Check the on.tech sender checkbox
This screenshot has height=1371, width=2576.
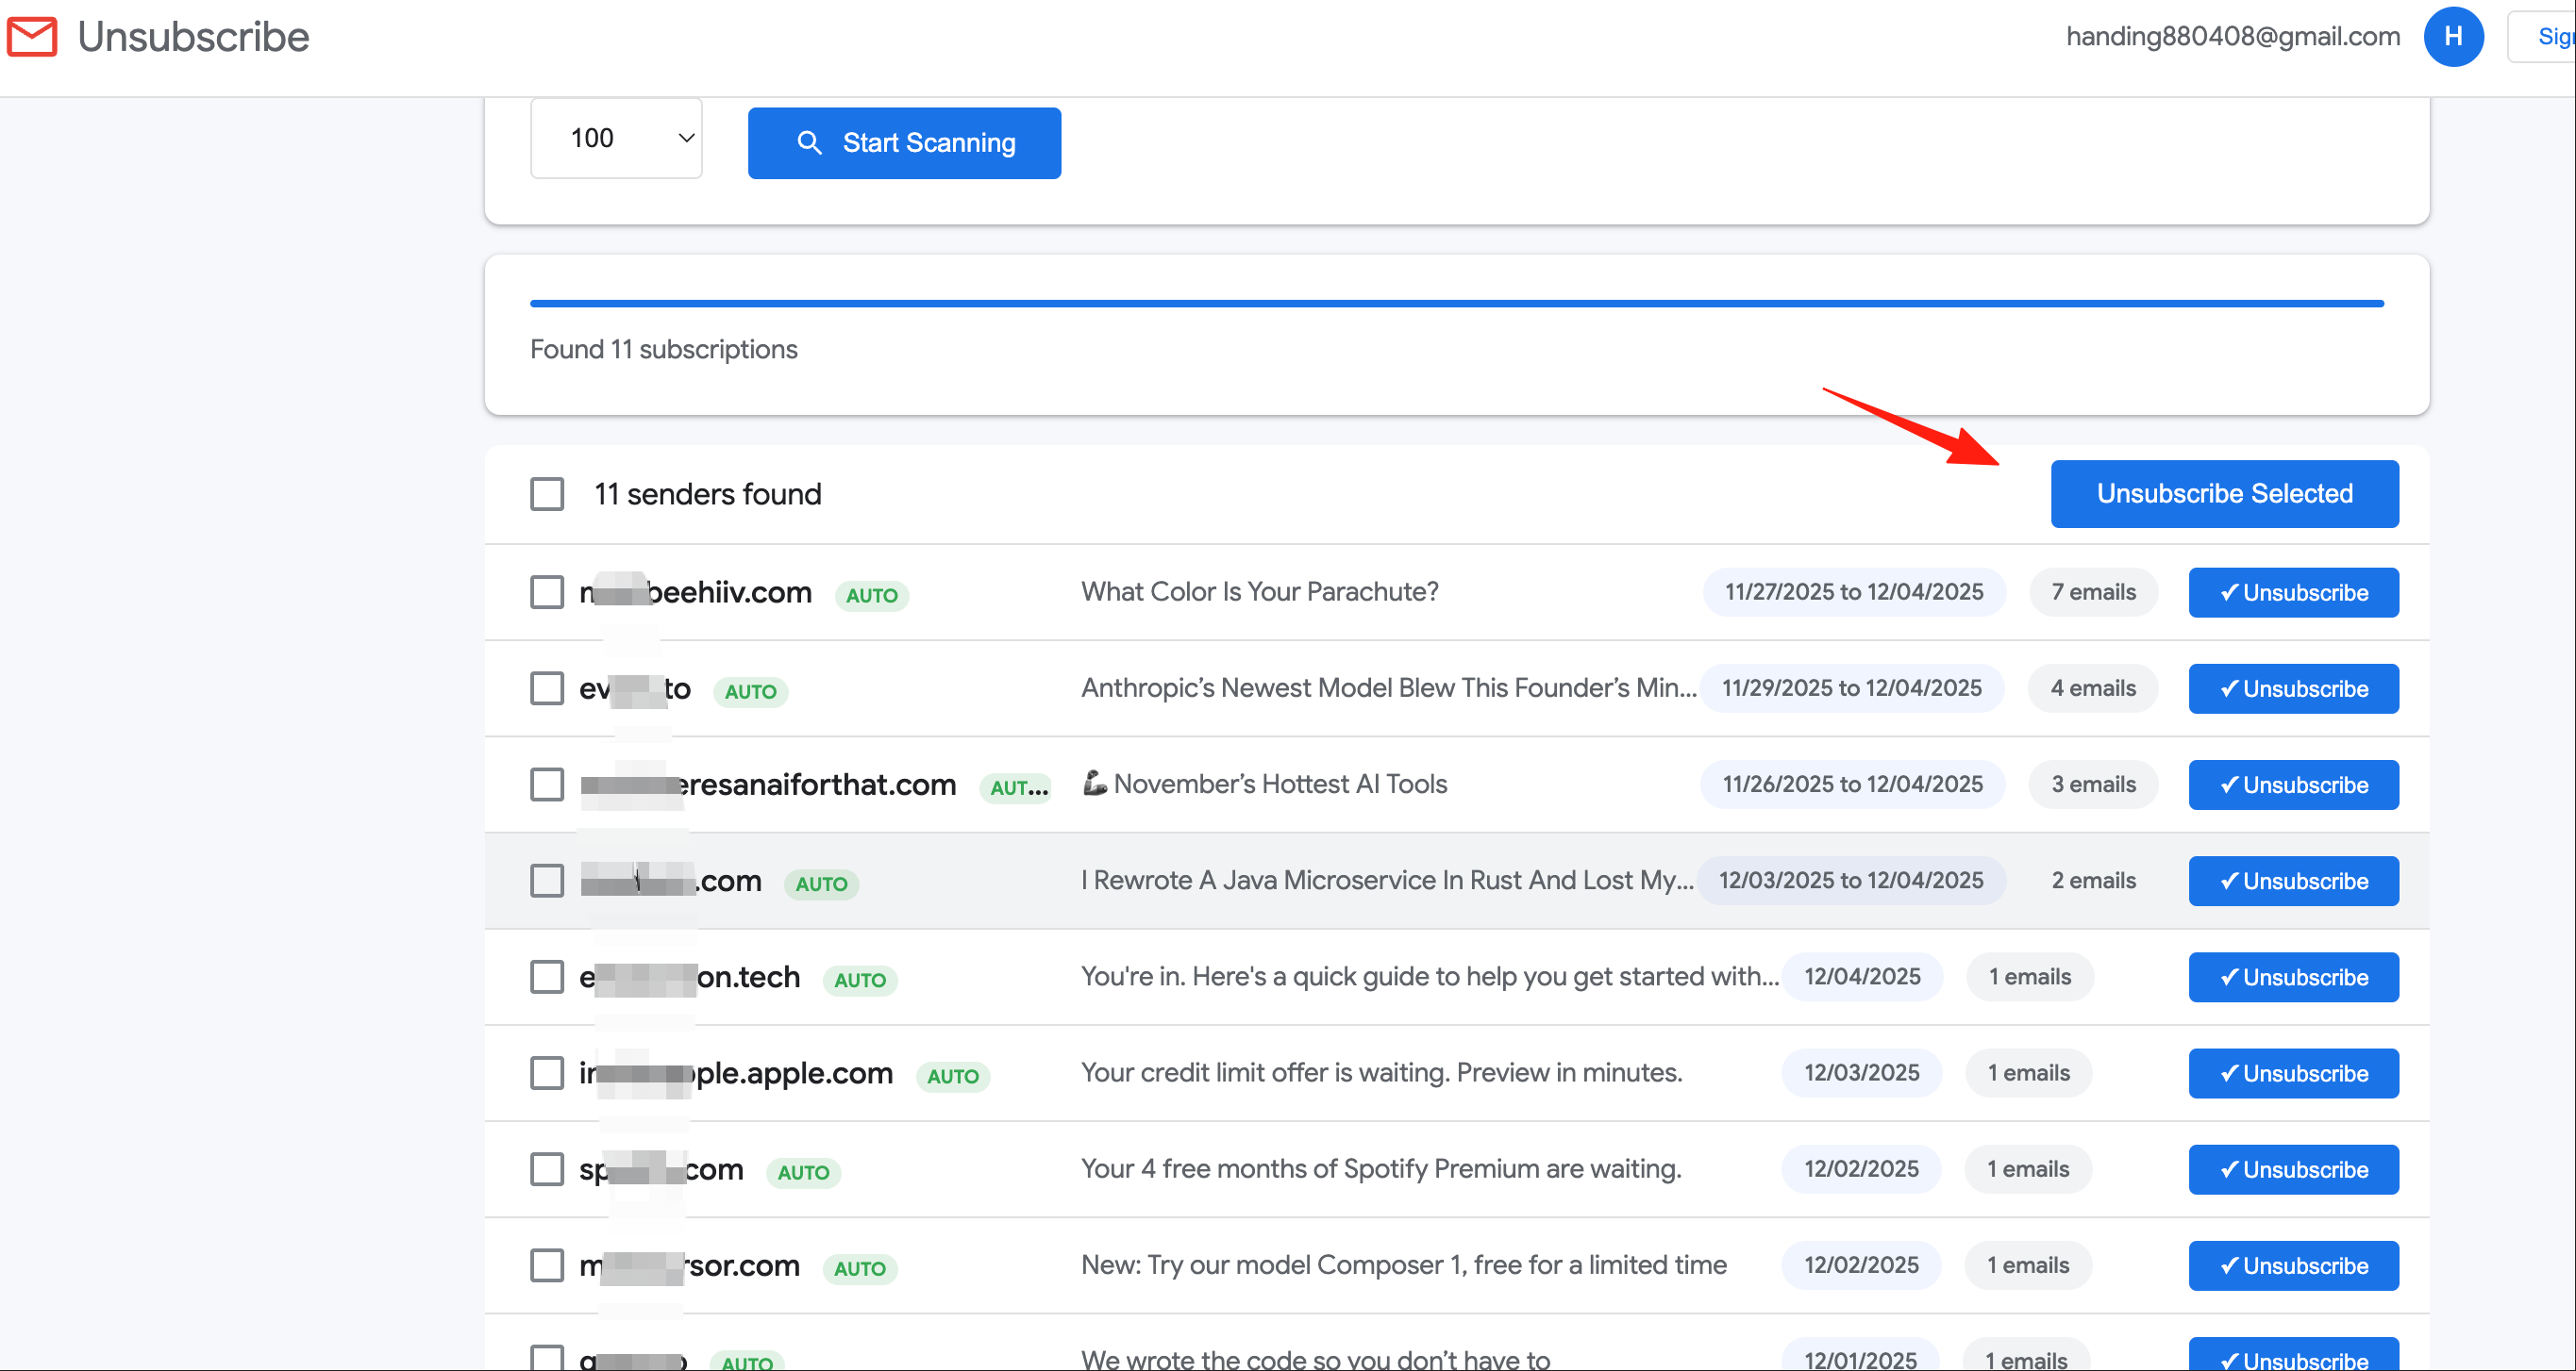(547, 976)
